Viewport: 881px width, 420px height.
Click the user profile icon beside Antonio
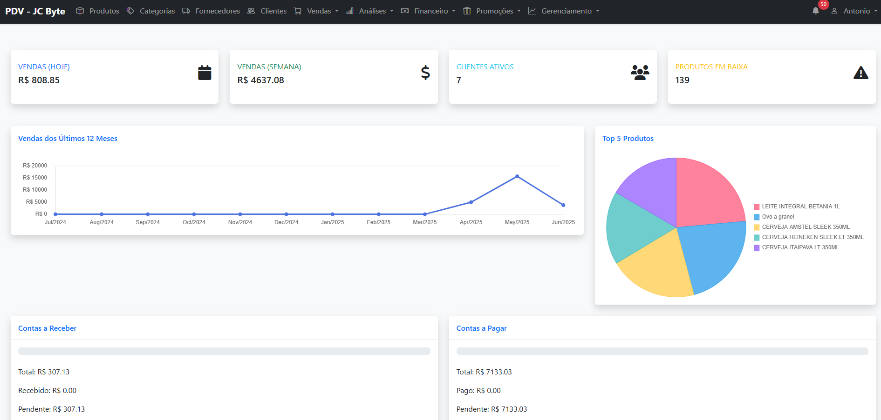click(x=834, y=11)
